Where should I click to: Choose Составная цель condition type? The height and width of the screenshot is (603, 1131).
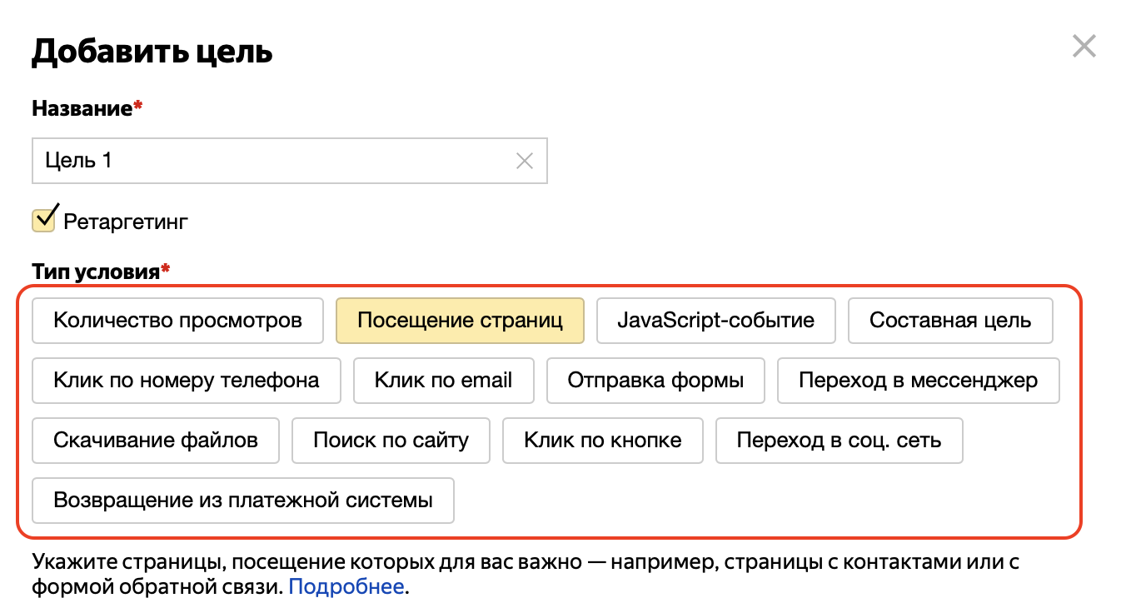(950, 321)
